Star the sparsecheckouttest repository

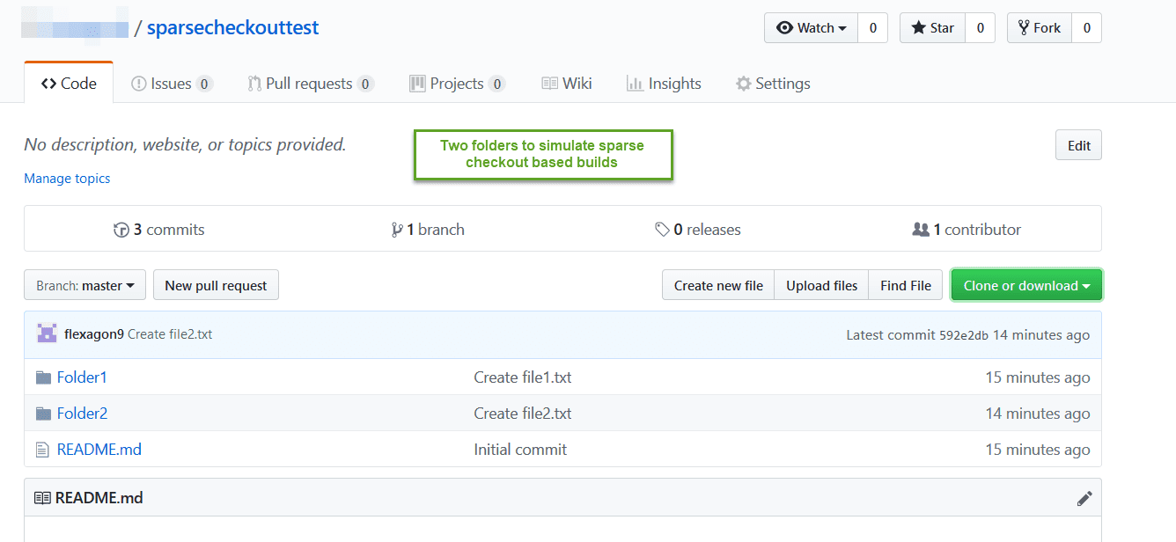click(932, 27)
